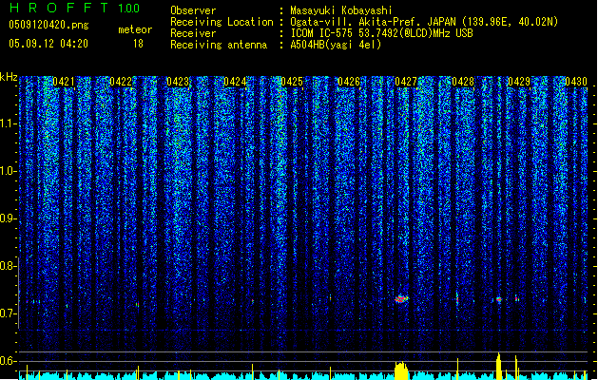
Task: Click the 0425 time marker
Action: [x=292, y=82]
